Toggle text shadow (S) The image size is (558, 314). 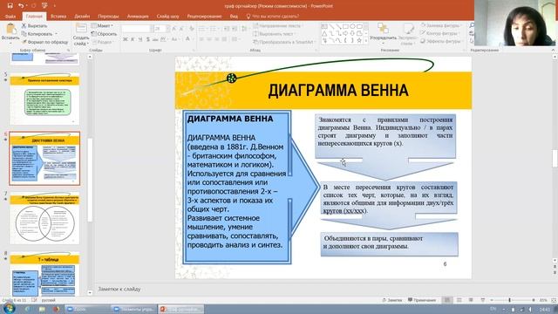(147, 39)
